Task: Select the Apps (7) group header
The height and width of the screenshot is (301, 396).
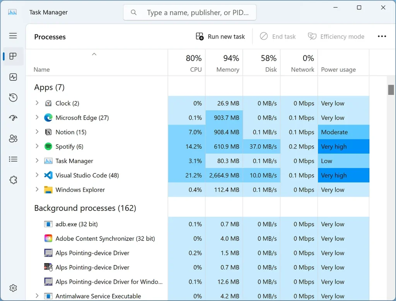Action: tap(49, 87)
